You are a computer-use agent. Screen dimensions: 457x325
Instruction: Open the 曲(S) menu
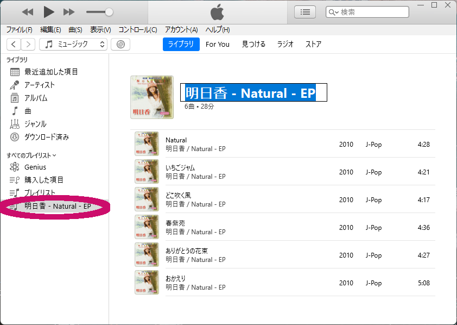(x=75, y=30)
